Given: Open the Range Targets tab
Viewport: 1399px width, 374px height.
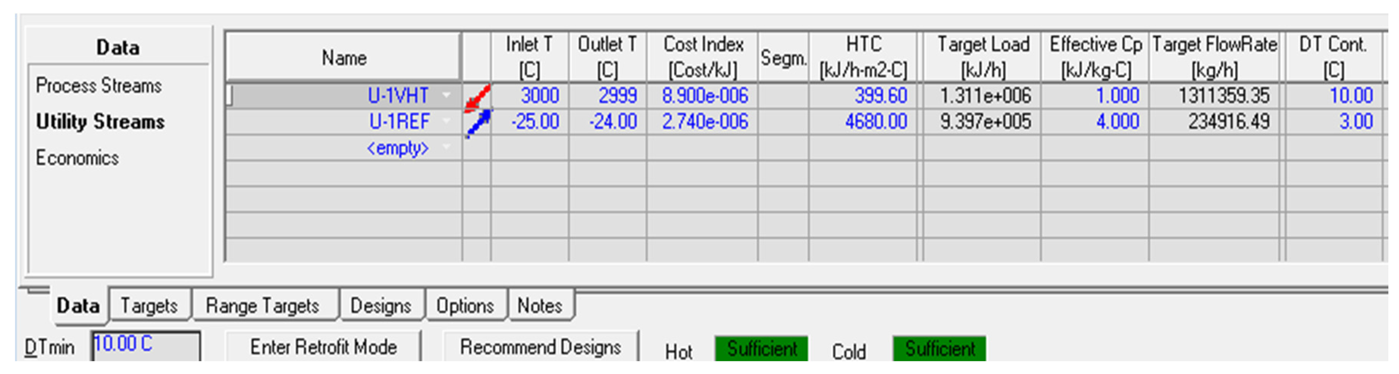Looking at the screenshot, I should pos(262,306).
